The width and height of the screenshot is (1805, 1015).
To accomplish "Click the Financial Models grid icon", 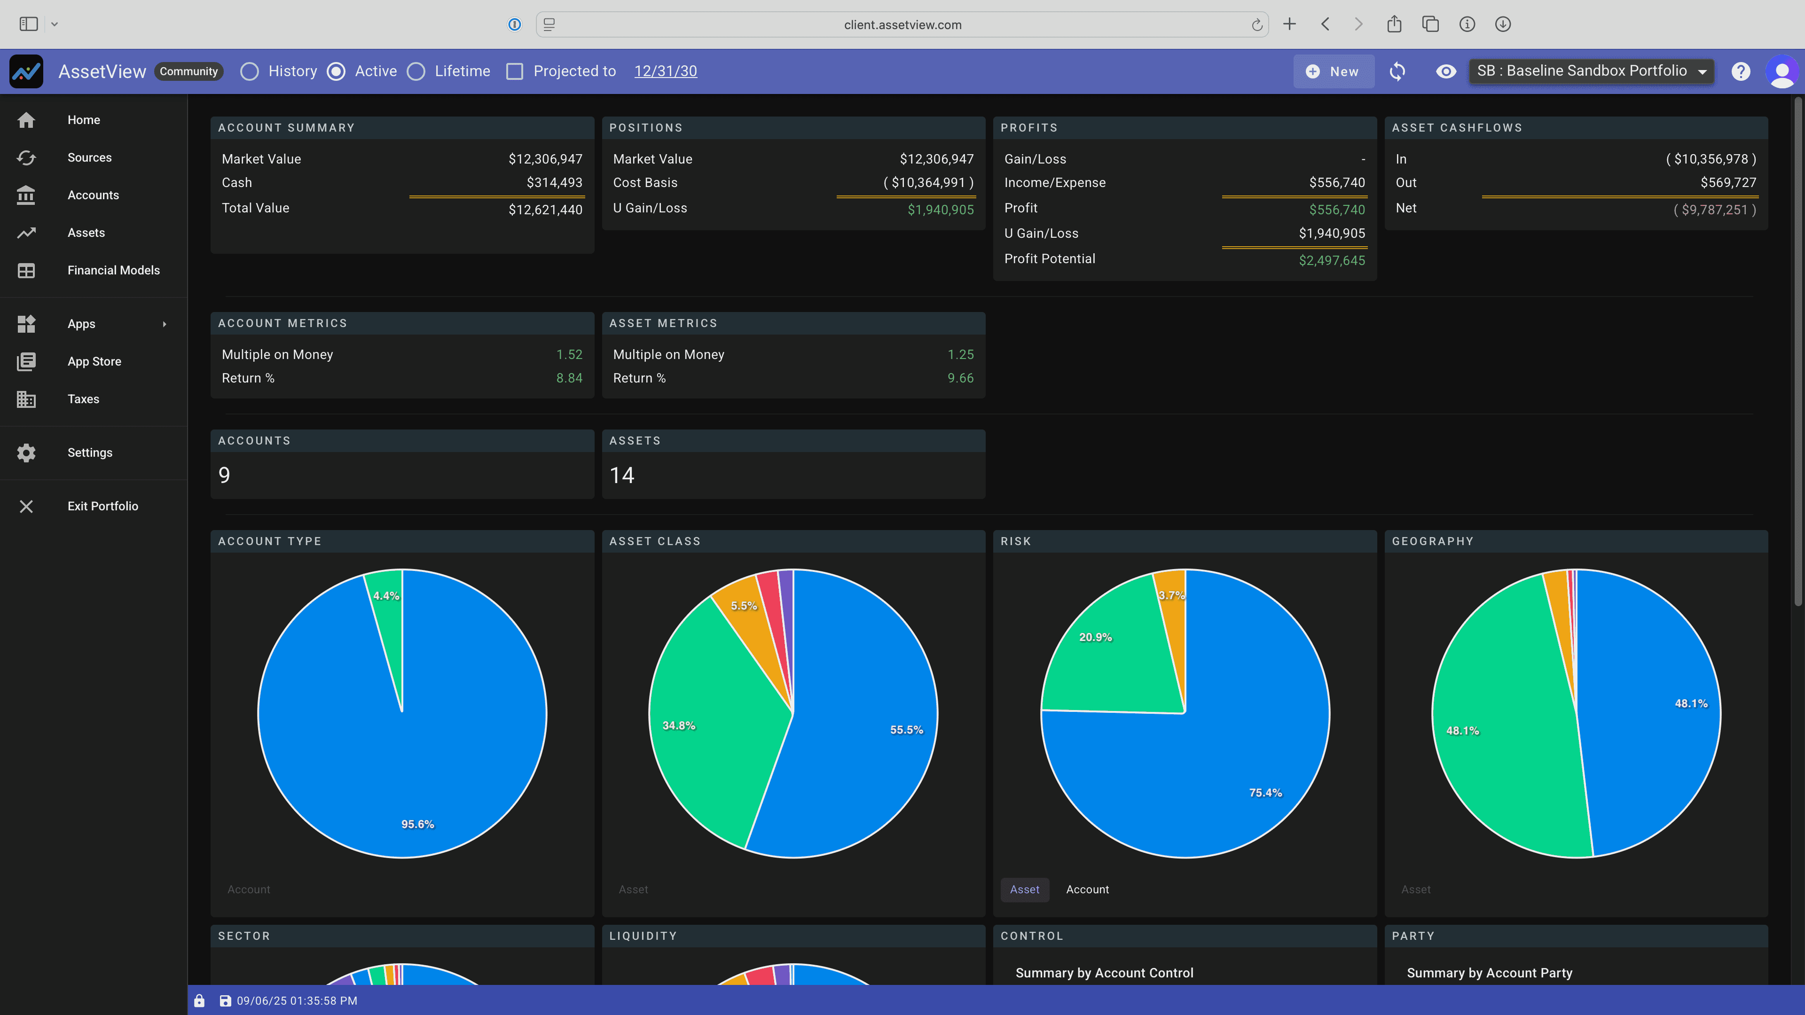I will point(26,270).
